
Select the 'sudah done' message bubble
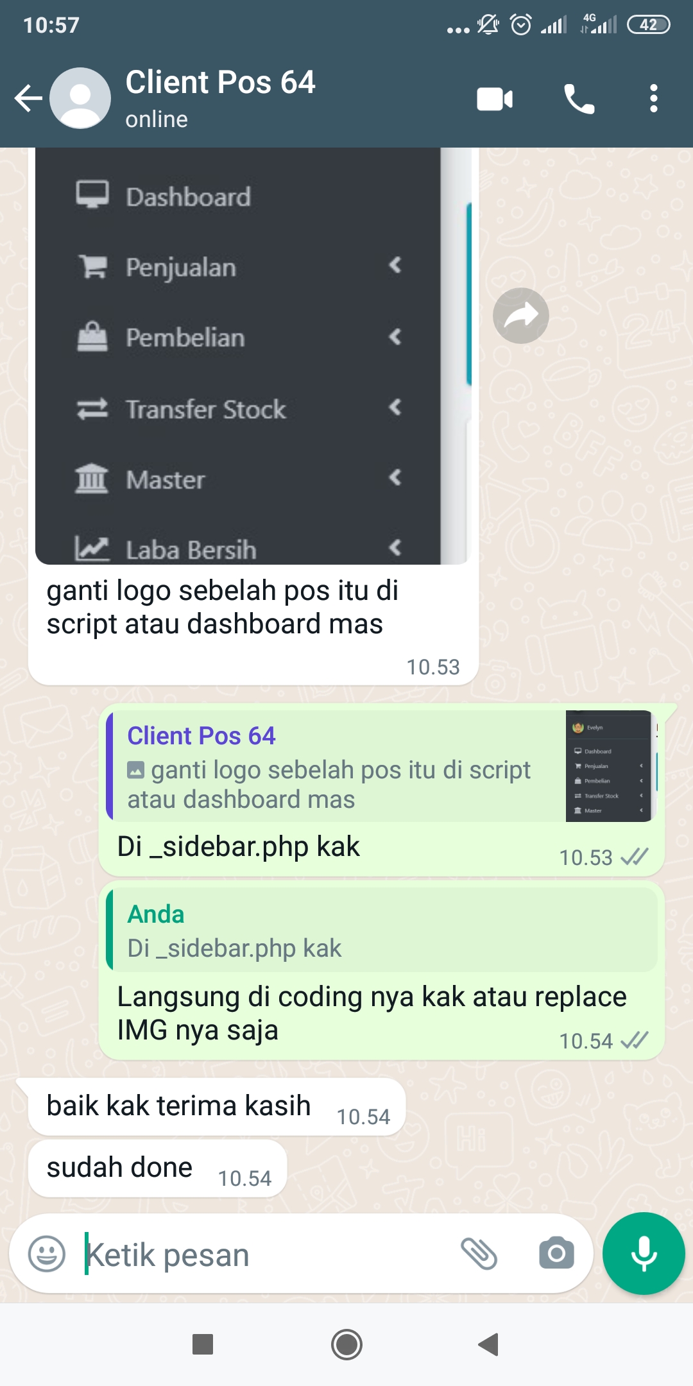pos(157,1168)
